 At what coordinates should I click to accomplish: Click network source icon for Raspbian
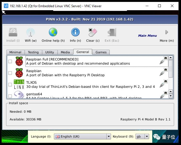tap(164, 72)
